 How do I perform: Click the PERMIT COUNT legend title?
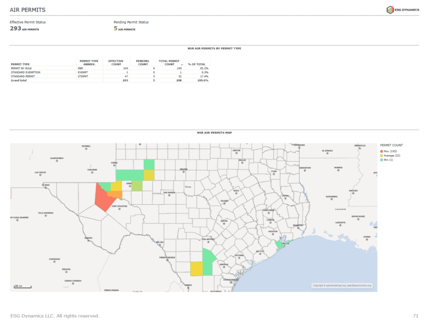[x=391, y=145]
